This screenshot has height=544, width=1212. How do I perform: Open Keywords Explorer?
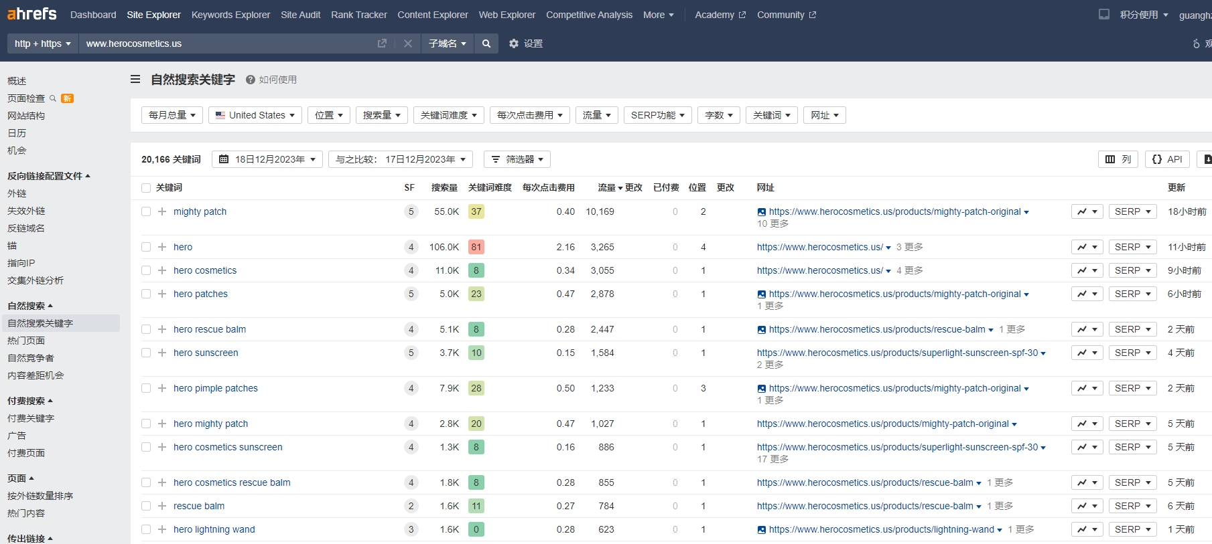tap(230, 15)
